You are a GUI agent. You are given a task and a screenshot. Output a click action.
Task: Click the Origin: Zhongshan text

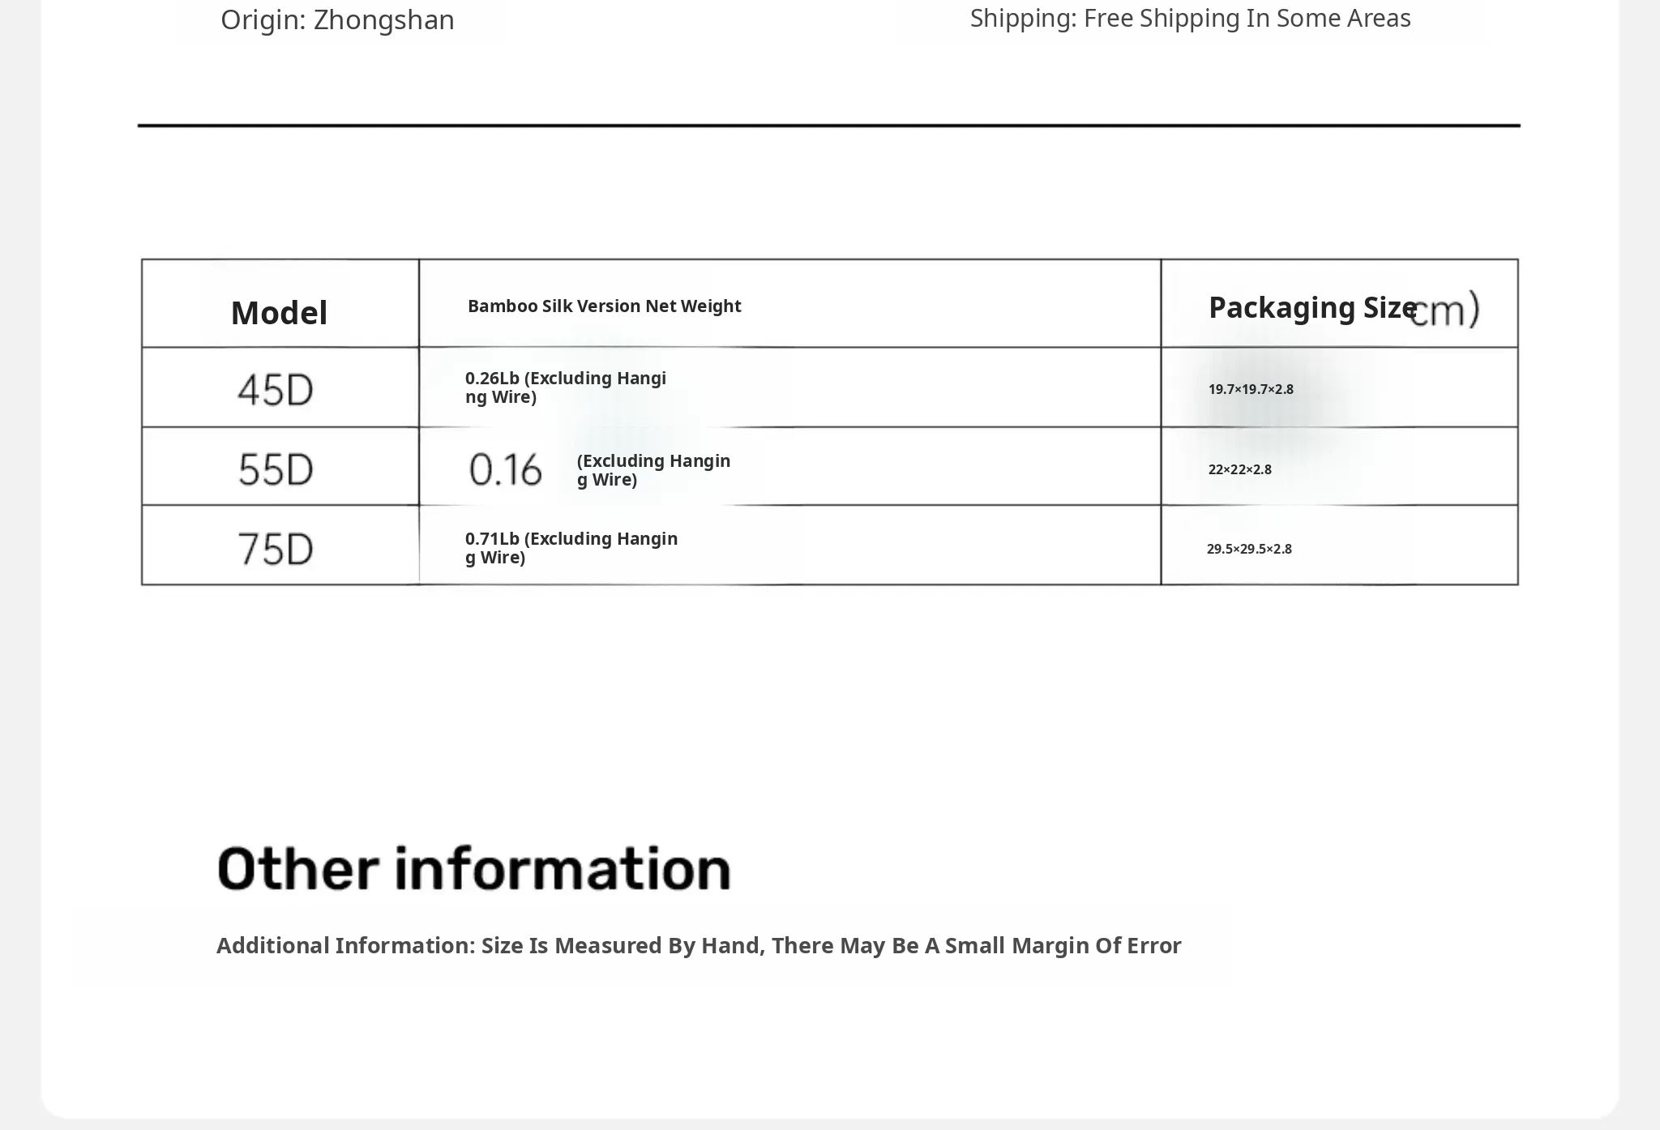337,19
